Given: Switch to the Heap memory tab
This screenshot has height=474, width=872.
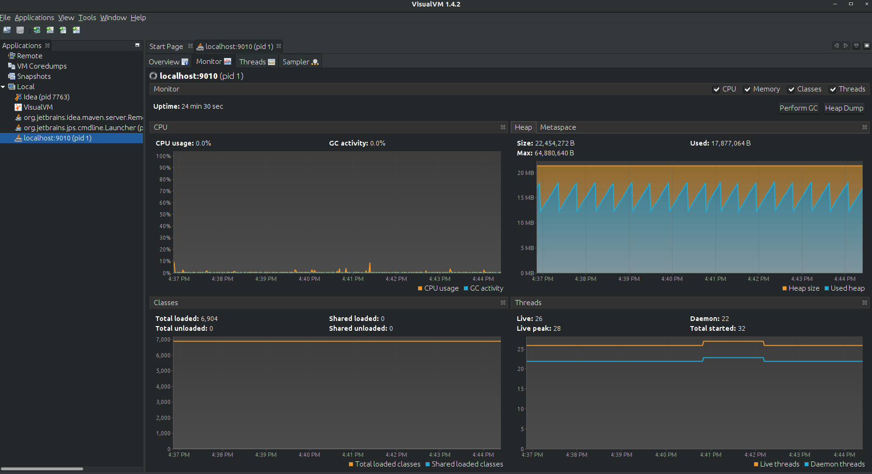Looking at the screenshot, I should tap(523, 127).
